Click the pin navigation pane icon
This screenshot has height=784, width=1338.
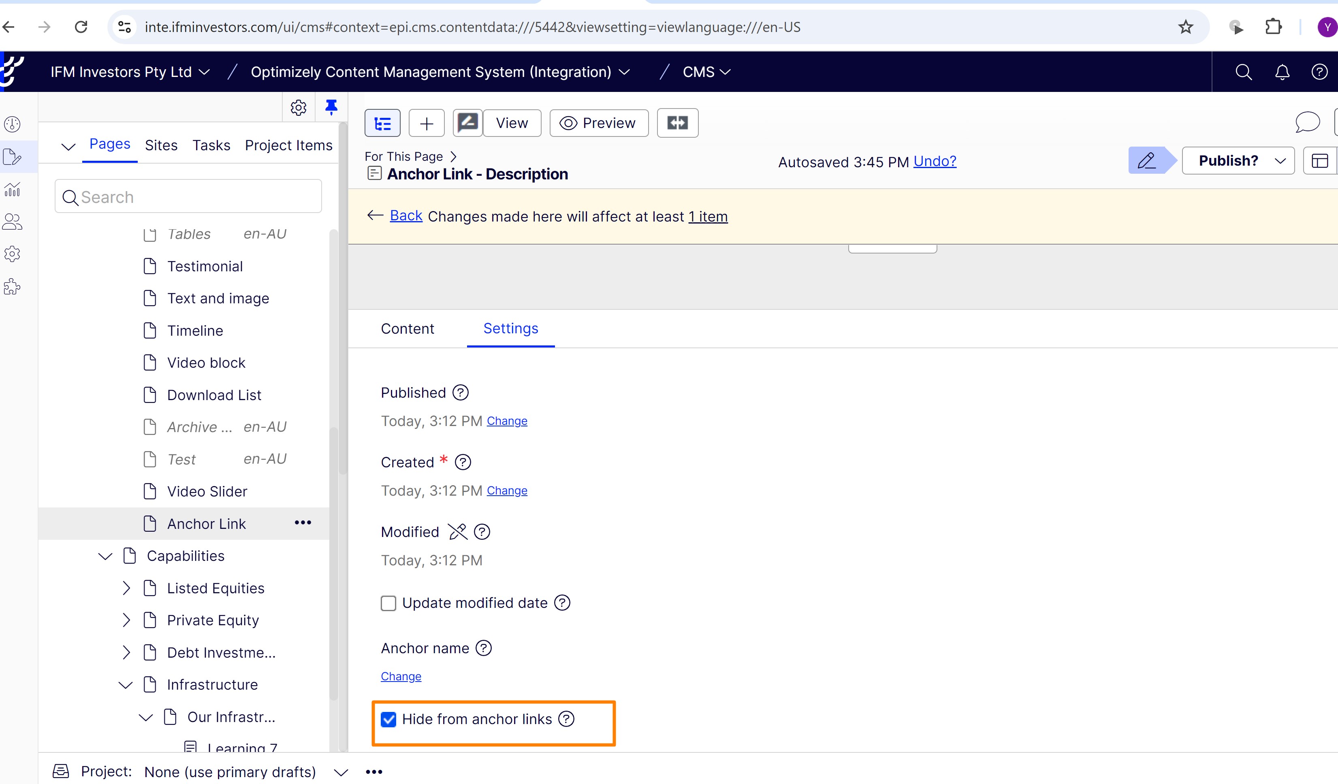pyautogui.click(x=331, y=107)
